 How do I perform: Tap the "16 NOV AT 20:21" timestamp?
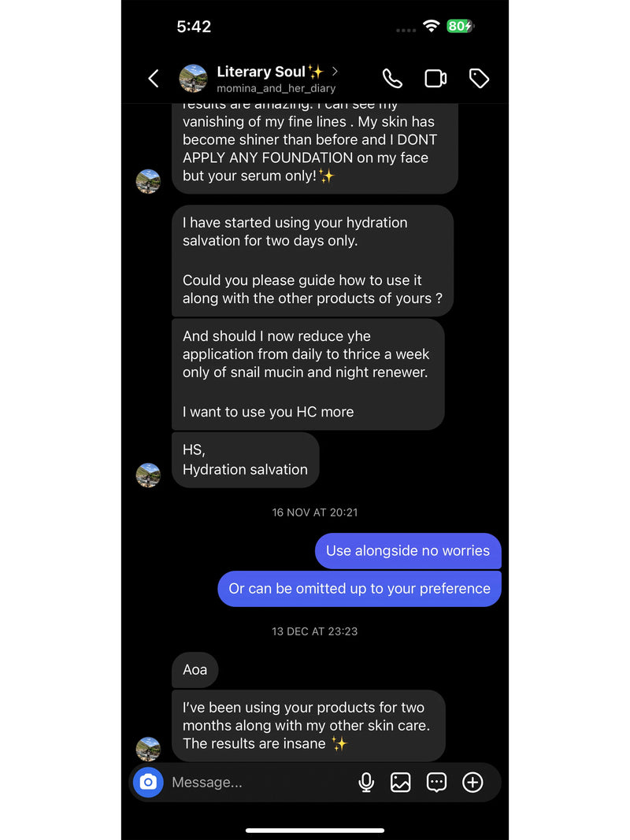pos(315,512)
